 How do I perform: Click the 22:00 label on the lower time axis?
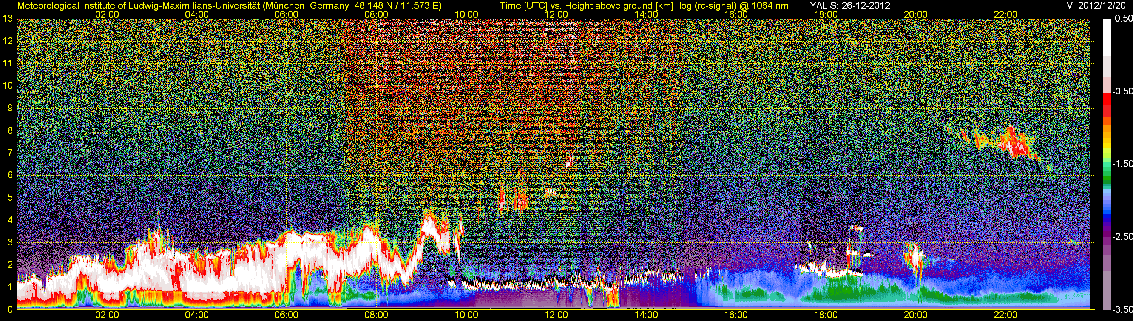coord(1005,315)
